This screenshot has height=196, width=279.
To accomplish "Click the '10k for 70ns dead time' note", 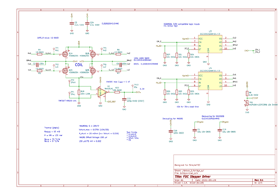I will [188, 107].
